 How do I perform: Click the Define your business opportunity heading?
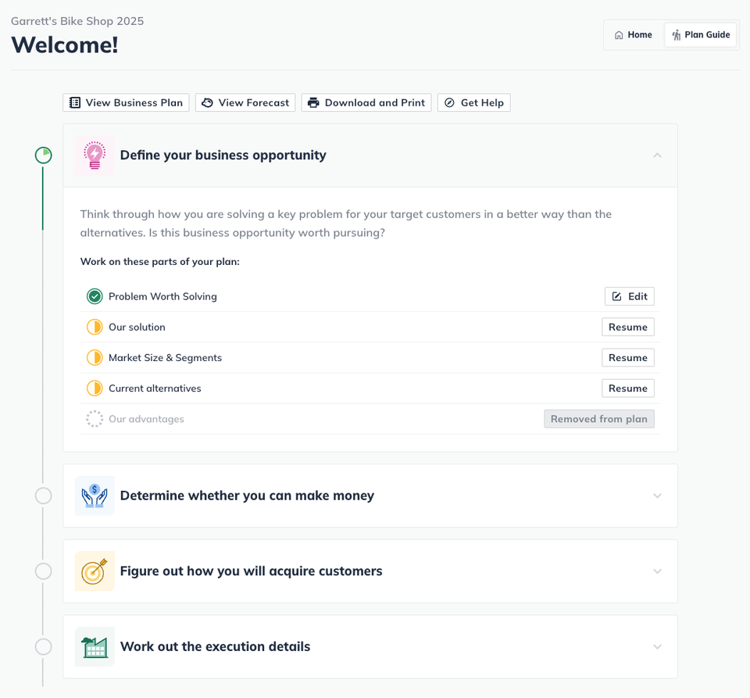coord(223,156)
